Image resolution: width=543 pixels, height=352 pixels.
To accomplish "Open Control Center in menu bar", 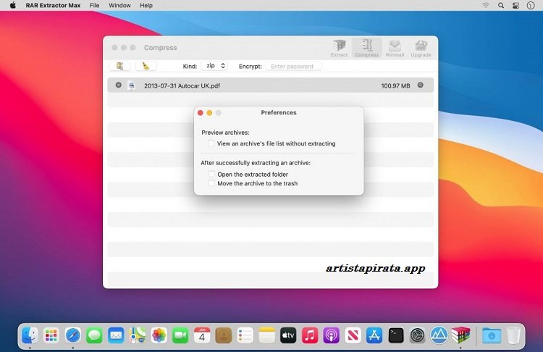I will coord(515,5).
